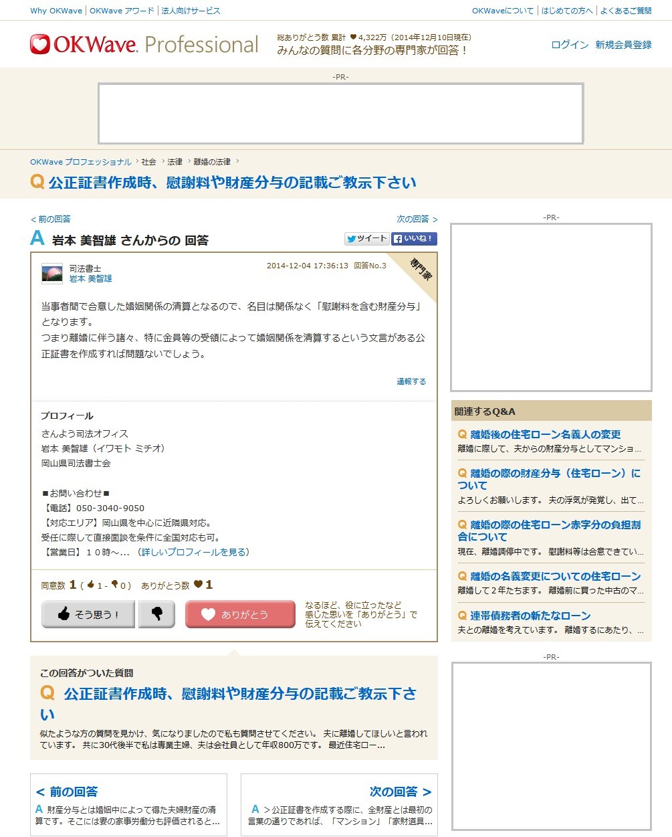Viewport: 672px width, 837px height.
Task: Open related Q&A 離婚の名義変更についての住宅ローン
Action: [x=555, y=576]
